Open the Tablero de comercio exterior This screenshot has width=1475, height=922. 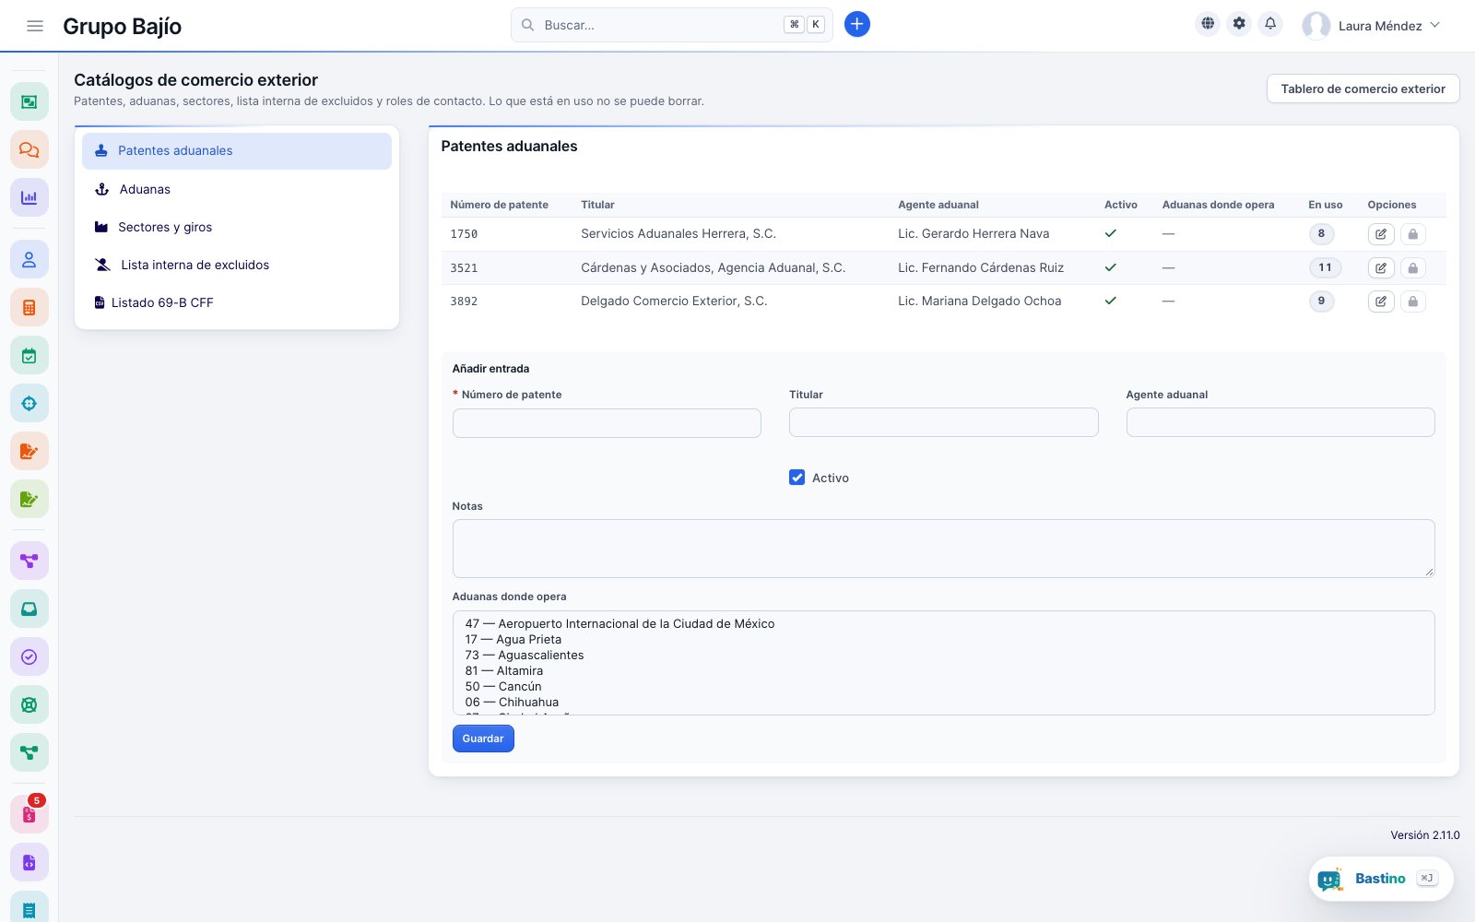(1363, 89)
